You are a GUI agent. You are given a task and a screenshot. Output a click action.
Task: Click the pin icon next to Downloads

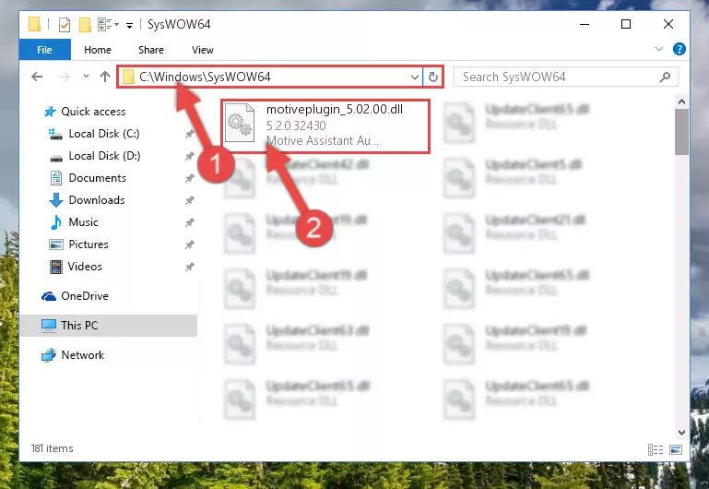pyautogui.click(x=189, y=200)
